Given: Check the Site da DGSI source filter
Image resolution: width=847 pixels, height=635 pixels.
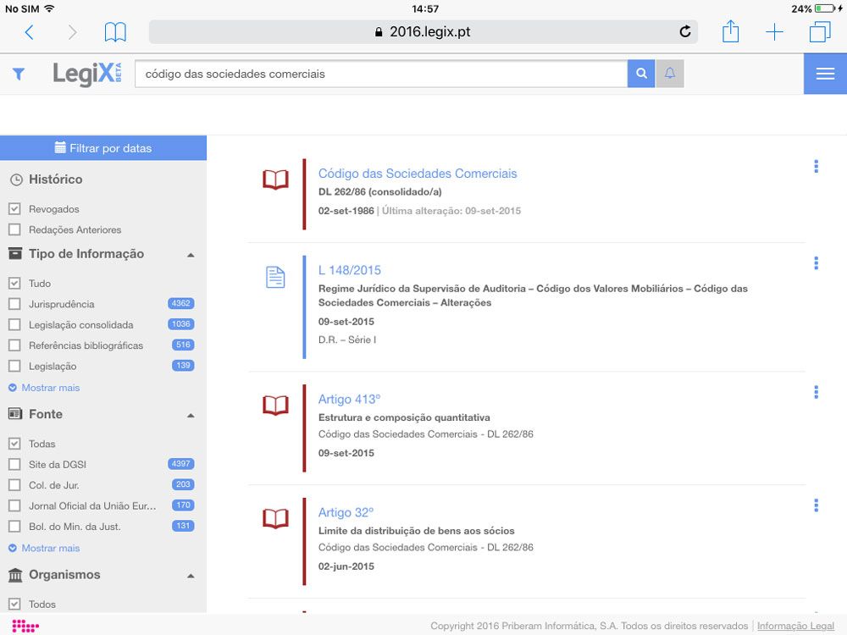Looking at the screenshot, I should click(14, 464).
